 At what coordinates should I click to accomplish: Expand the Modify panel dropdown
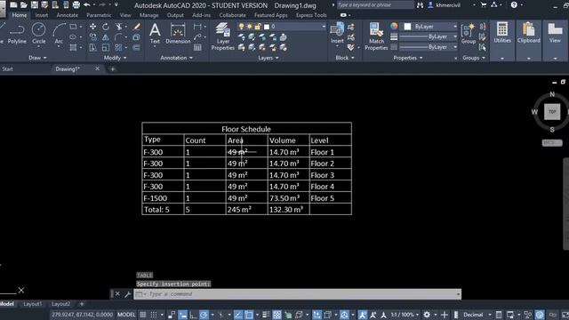(x=115, y=58)
